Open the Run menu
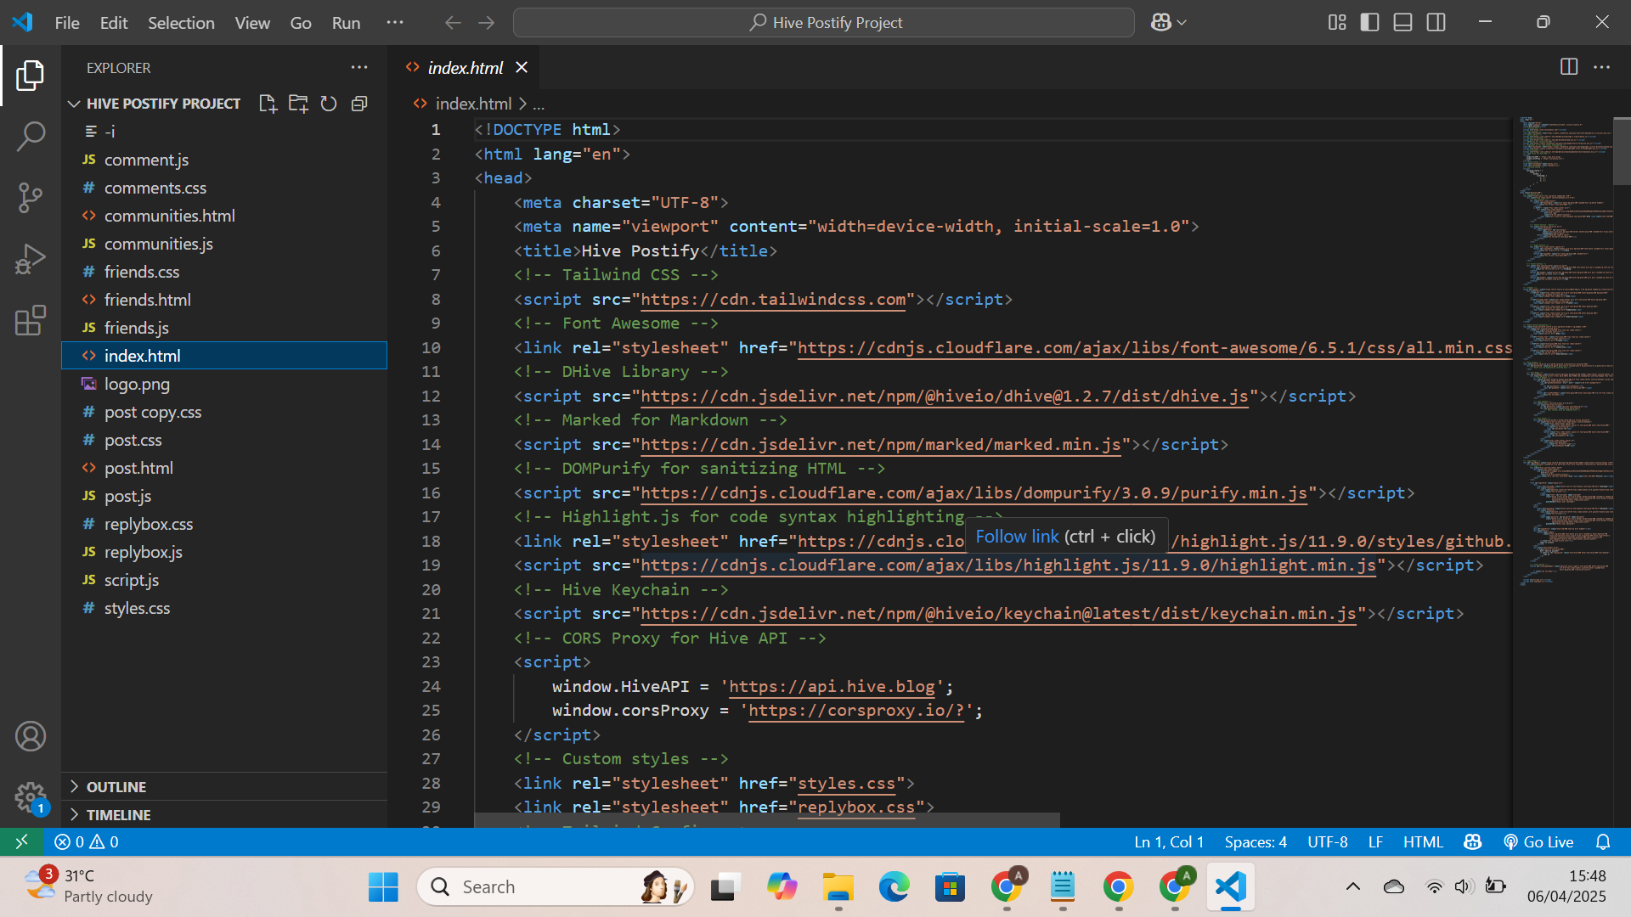The image size is (1631, 917). point(346,23)
